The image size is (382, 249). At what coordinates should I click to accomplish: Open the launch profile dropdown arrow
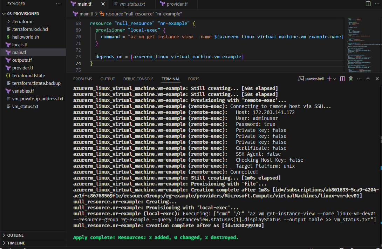[335, 79]
